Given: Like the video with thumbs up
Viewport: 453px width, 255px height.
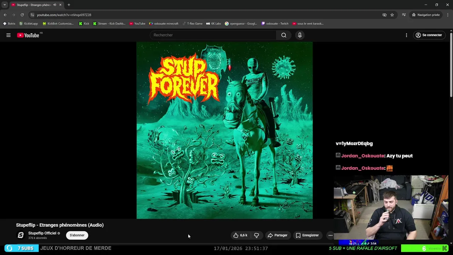Looking at the screenshot, I should click(x=240, y=235).
